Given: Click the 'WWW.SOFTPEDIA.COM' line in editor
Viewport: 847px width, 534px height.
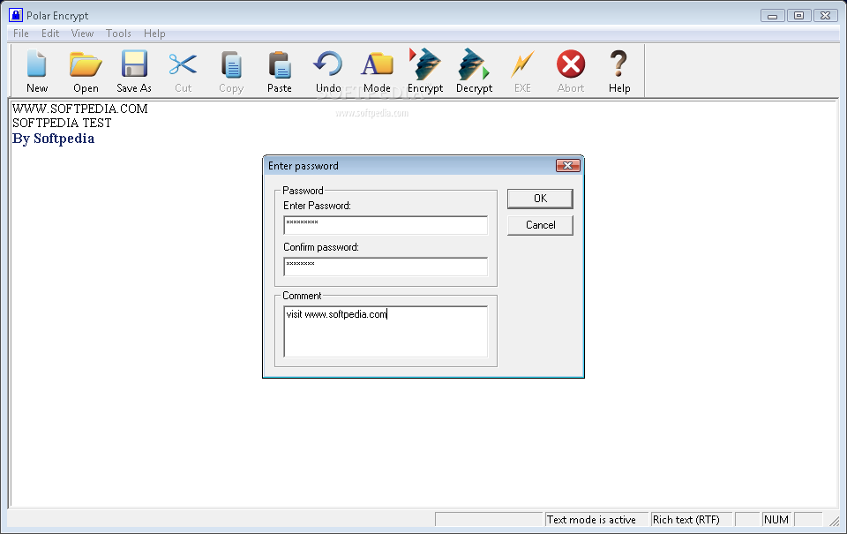Looking at the screenshot, I should 80,109.
